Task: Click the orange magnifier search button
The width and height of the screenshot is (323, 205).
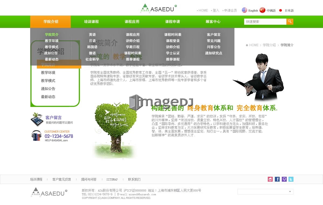Action: click(290, 21)
